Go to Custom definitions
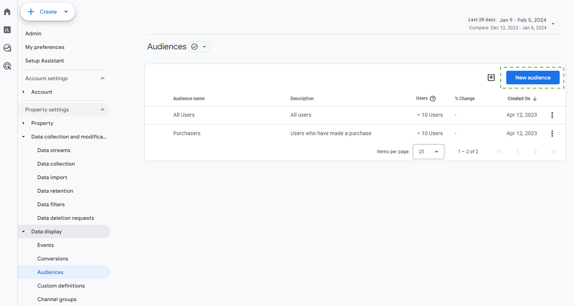This screenshot has width=574, height=306. (x=61, y=286)
